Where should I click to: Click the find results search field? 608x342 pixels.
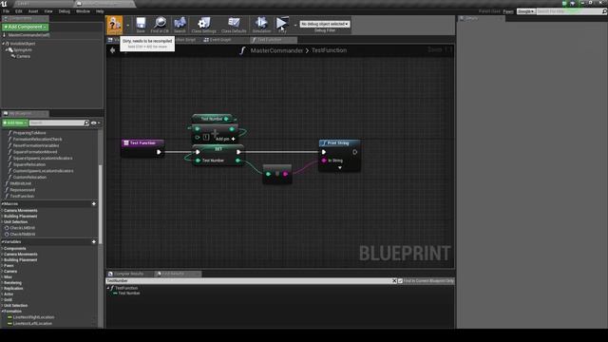pos(249,281)
